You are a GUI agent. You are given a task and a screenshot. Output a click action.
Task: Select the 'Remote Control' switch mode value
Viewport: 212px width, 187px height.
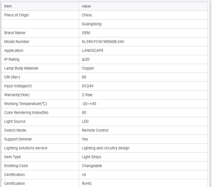[x=95, y=130]
